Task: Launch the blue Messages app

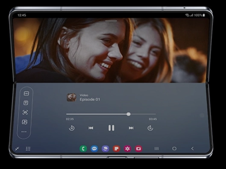Action: point(94,148)
